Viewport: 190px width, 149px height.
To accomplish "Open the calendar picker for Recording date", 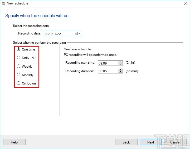I will coord(77,33).
